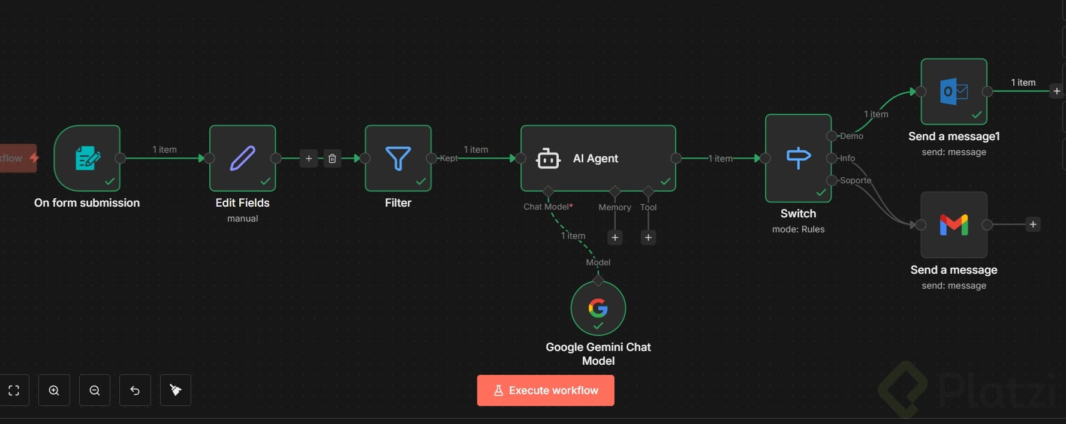Viewport: 1066px width, 424px height.
Task: Click the Google Gemini Chat Model label
Action: click(598, 354)
